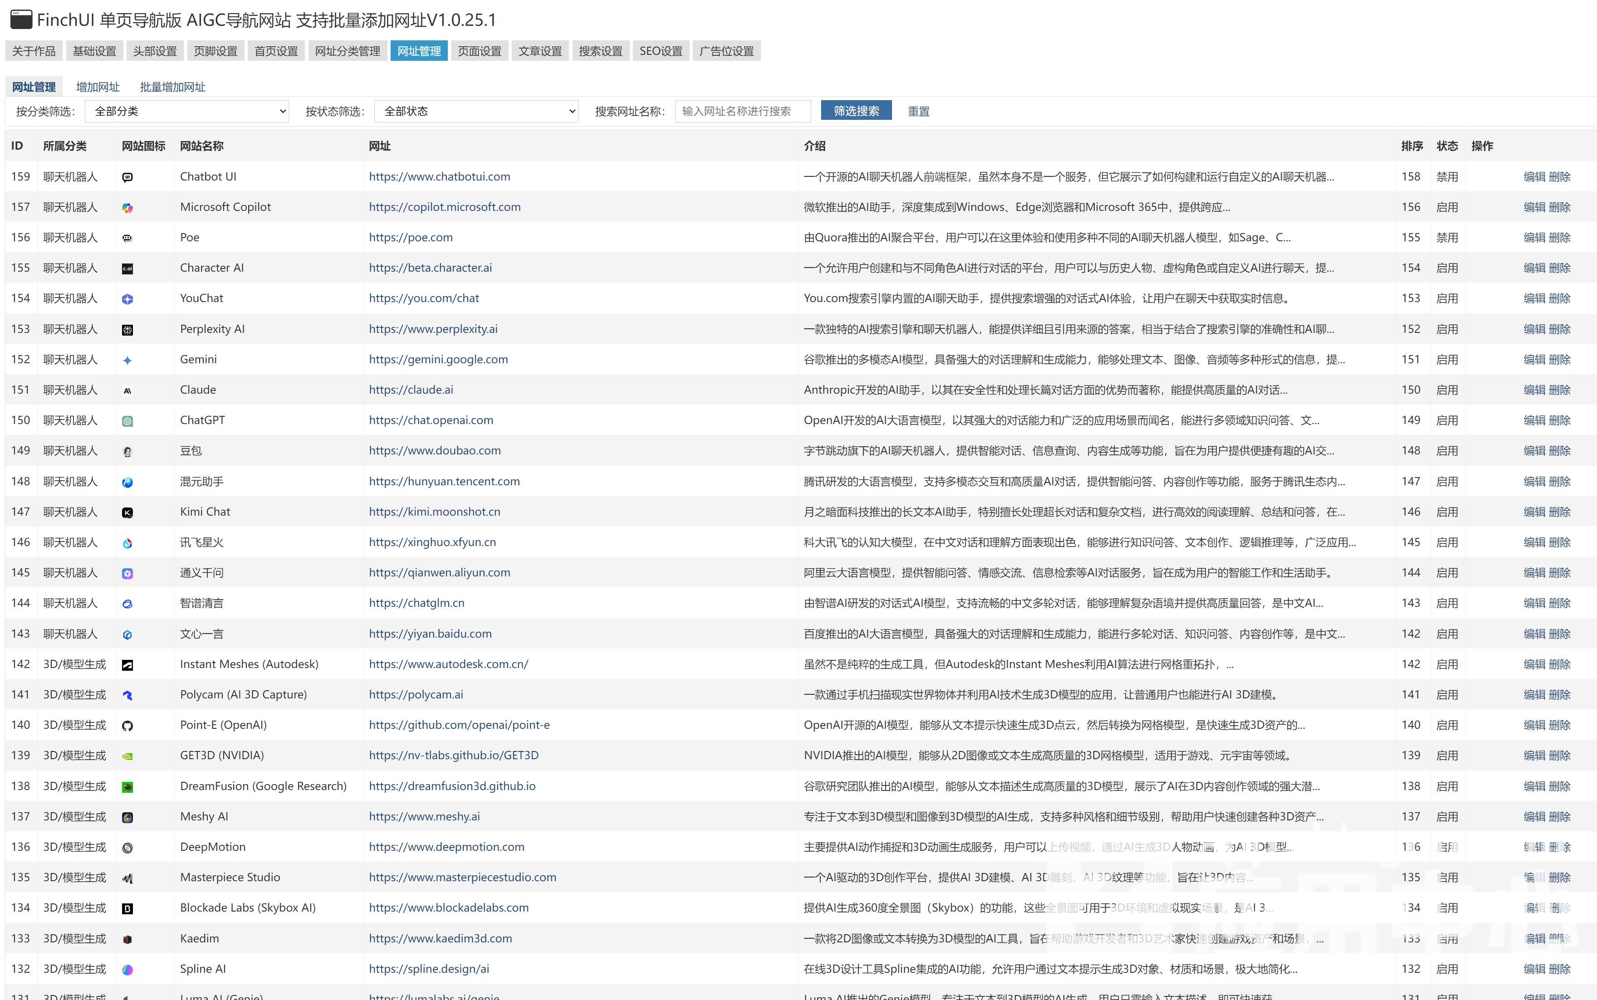Delete the Kimi Chat row
Viewport: 1597px width, 1000px height.
point(1559,511)
